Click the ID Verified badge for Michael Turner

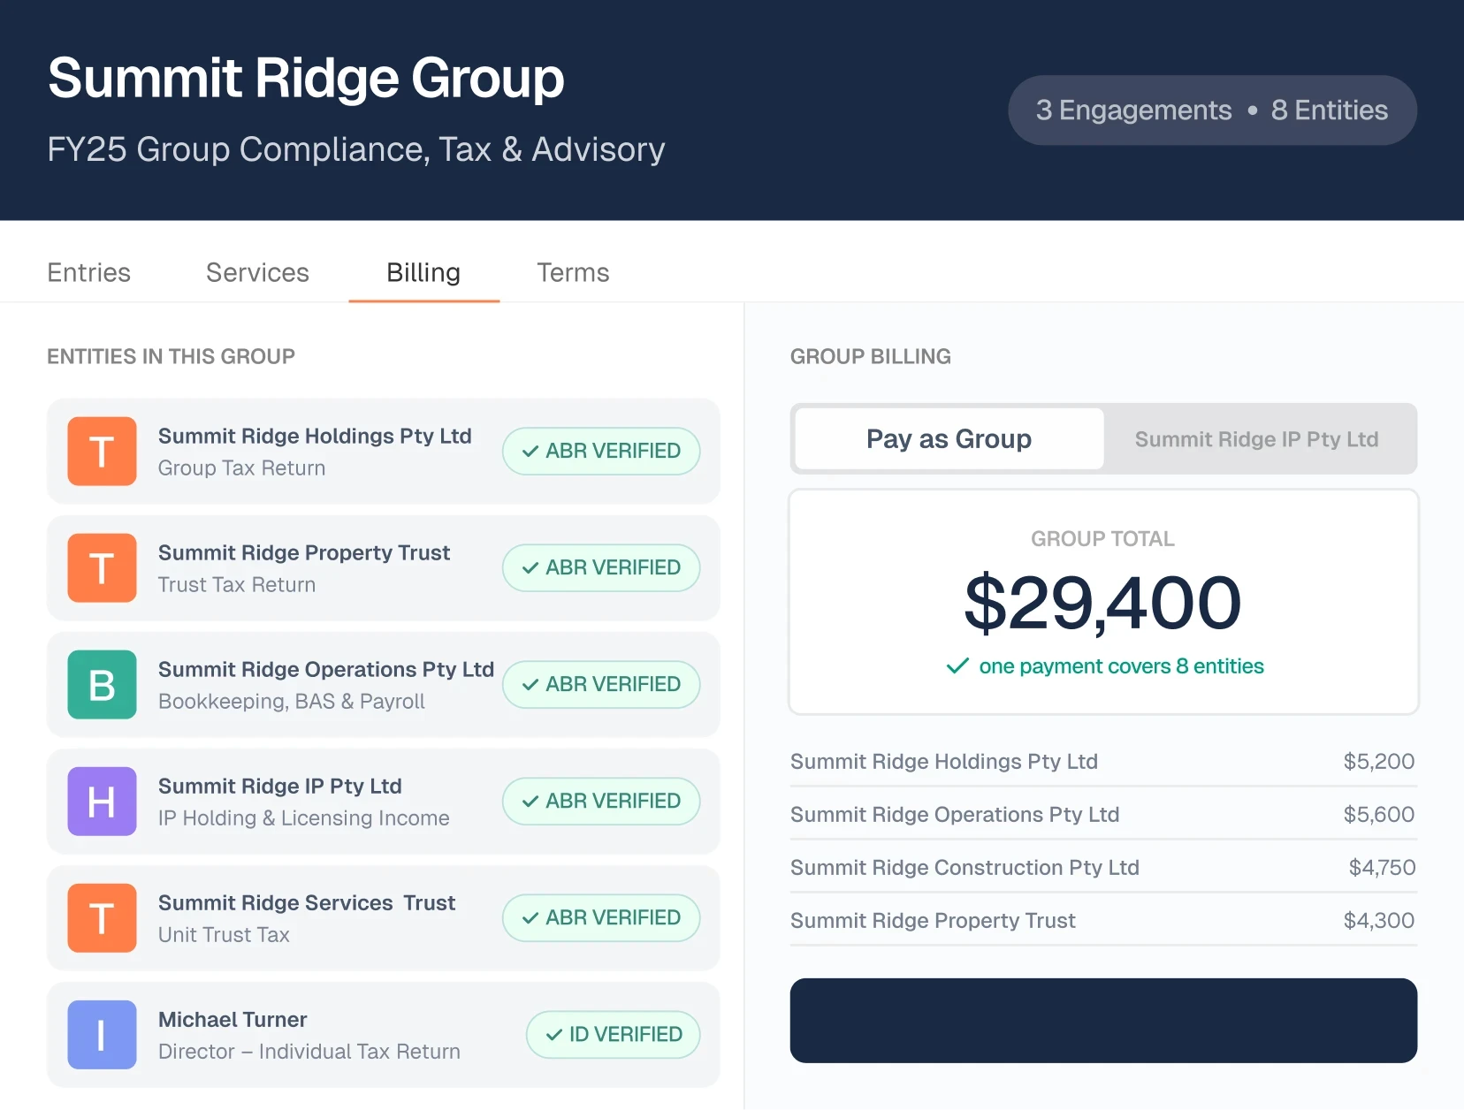(x=613, y=1034)
